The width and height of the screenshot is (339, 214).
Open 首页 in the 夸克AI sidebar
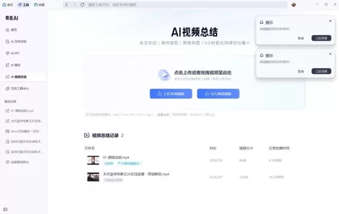click(23, 30)
